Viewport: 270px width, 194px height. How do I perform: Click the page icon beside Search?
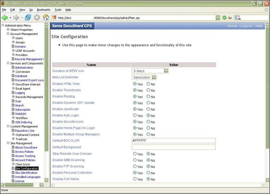click(x=13, y=105)
